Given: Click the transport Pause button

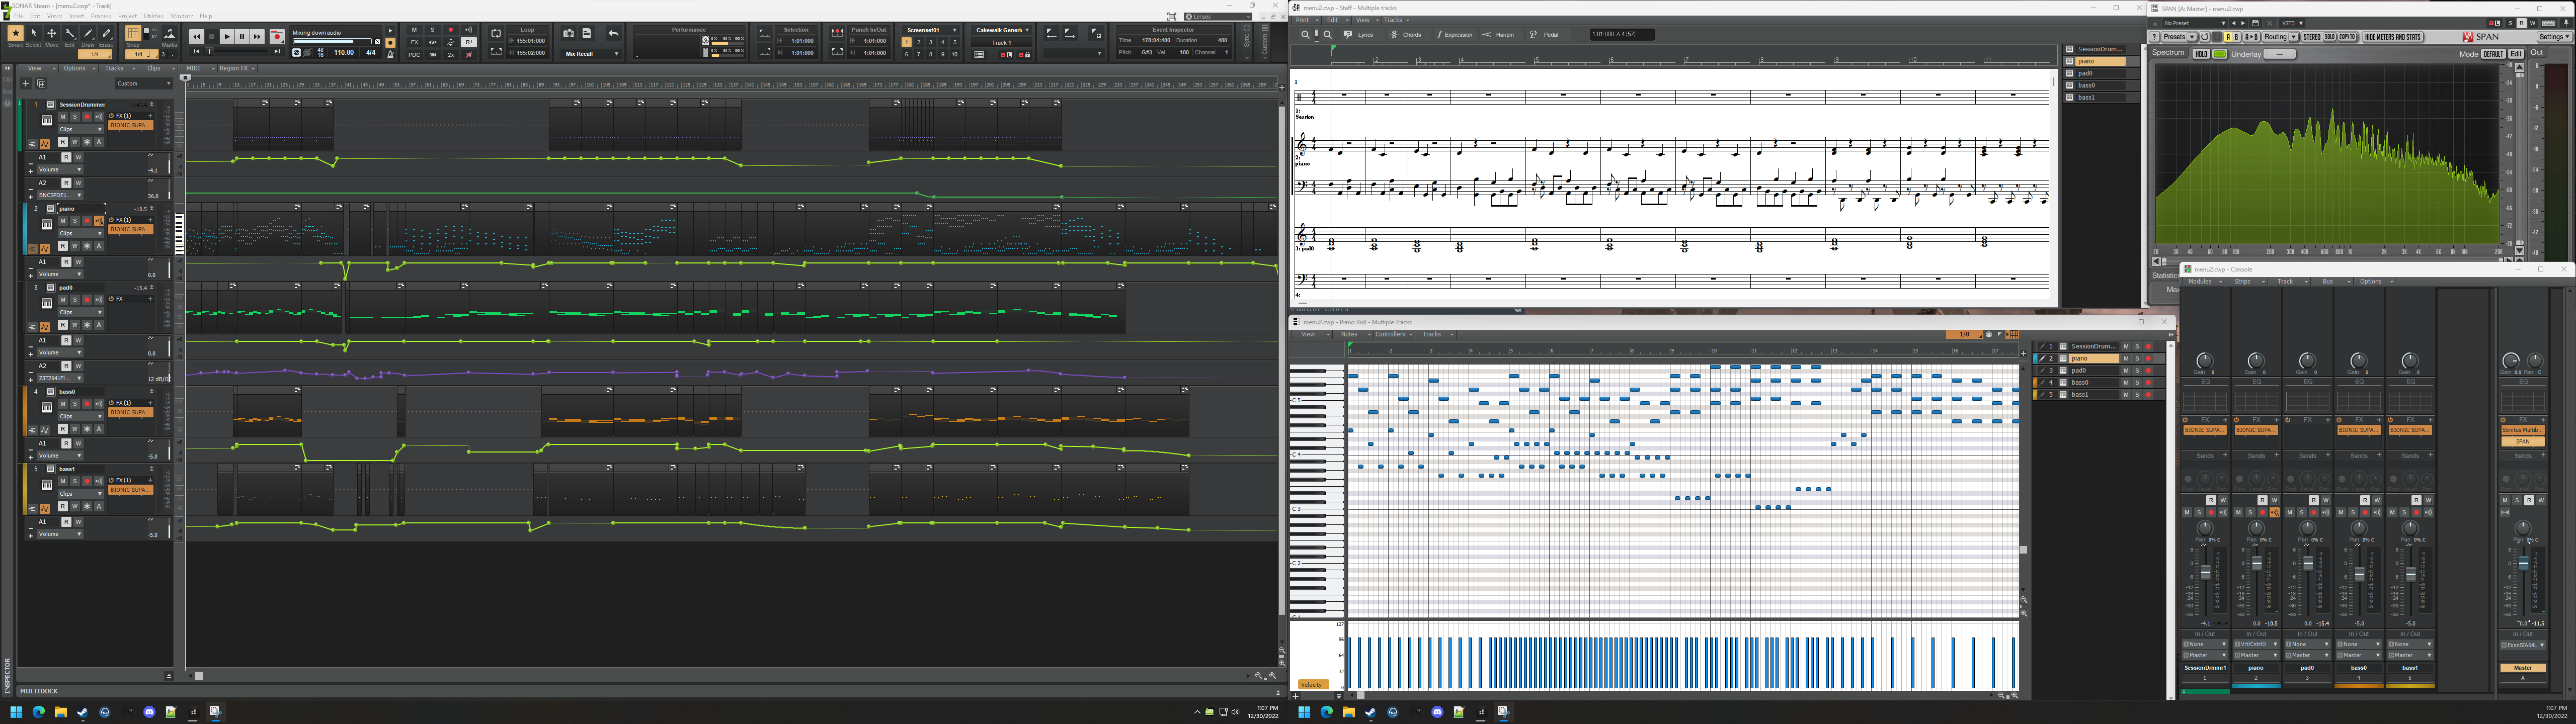Looking at the screenshot, I should (242, 37).
